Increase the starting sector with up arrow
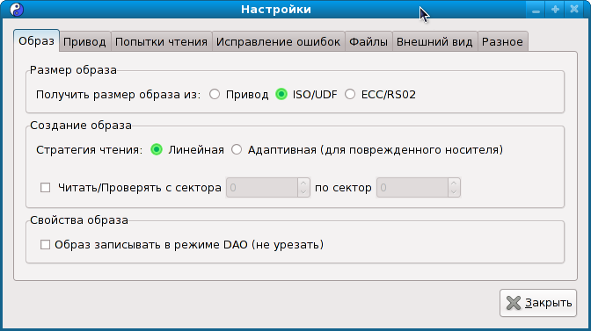 pos(303,183)
